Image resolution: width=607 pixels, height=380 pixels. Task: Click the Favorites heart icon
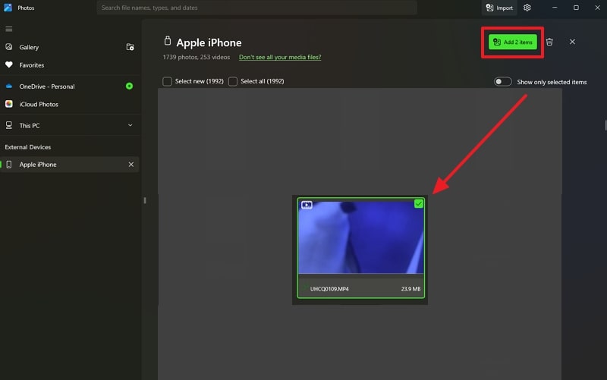click(x=9, y=64)
